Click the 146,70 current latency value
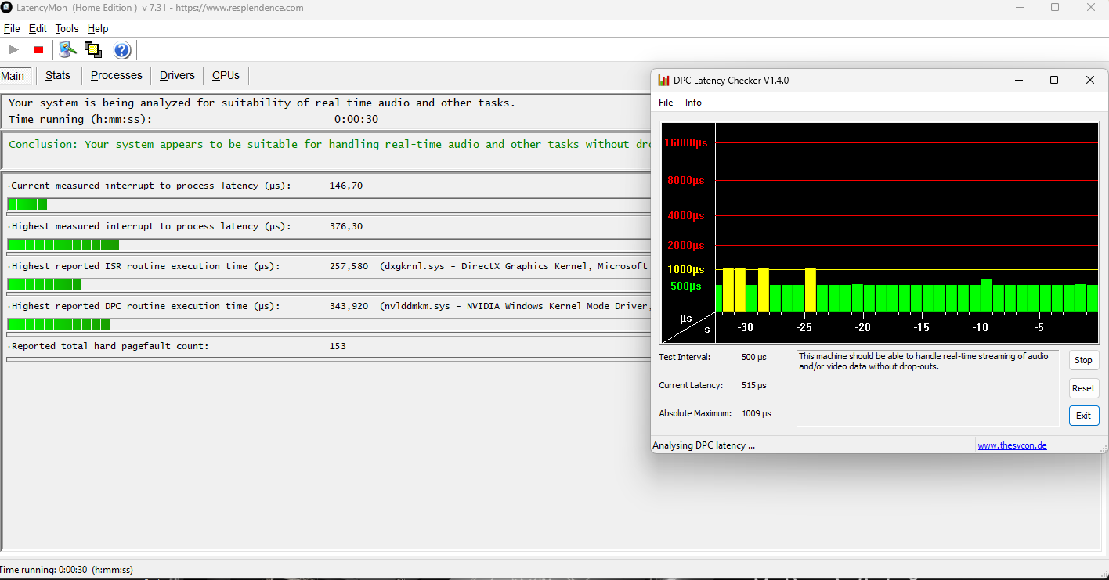 click(346, 186)
